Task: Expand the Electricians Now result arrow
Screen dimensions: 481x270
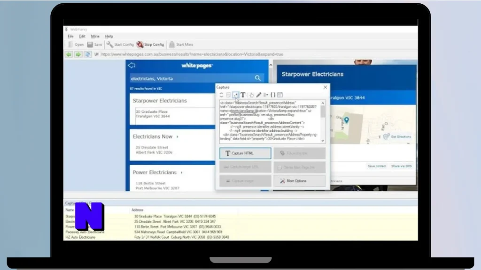Action: (x=177, y=137)
